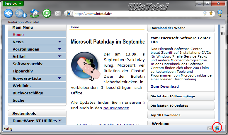Click the Fertig status bar text
The image size is (228, 135).
[x=8, y=129]
